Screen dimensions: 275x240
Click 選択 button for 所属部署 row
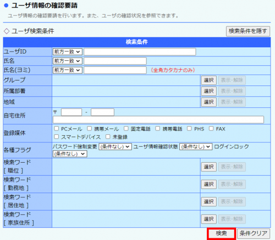(x=209, y=91)
